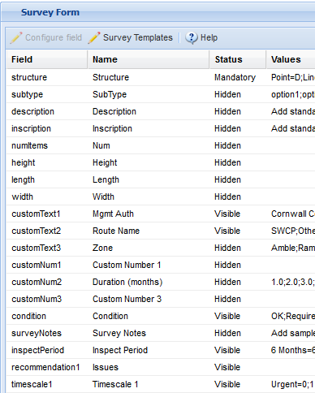Click the Values column header

291,59
